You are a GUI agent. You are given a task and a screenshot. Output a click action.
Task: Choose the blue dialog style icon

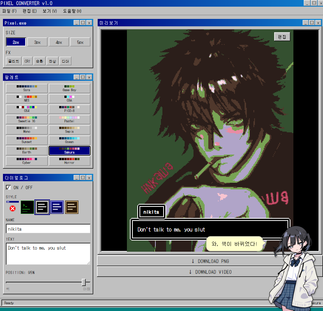click(57, 207)
